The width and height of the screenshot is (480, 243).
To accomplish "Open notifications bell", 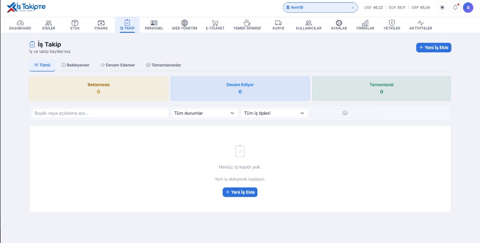I will tap(456, 7).
